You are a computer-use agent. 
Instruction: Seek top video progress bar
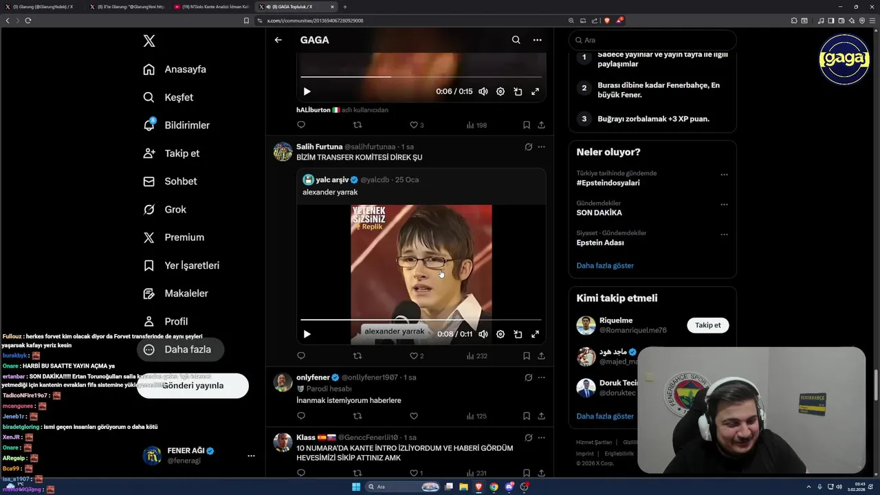click(421, 77)
